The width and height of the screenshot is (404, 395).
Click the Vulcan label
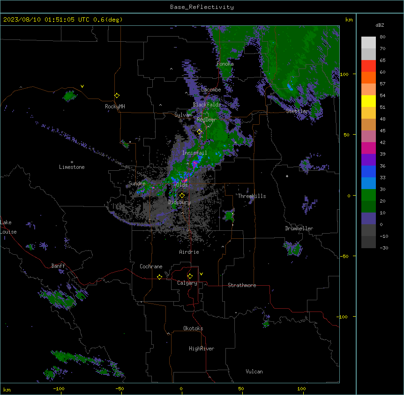[254, 372]
